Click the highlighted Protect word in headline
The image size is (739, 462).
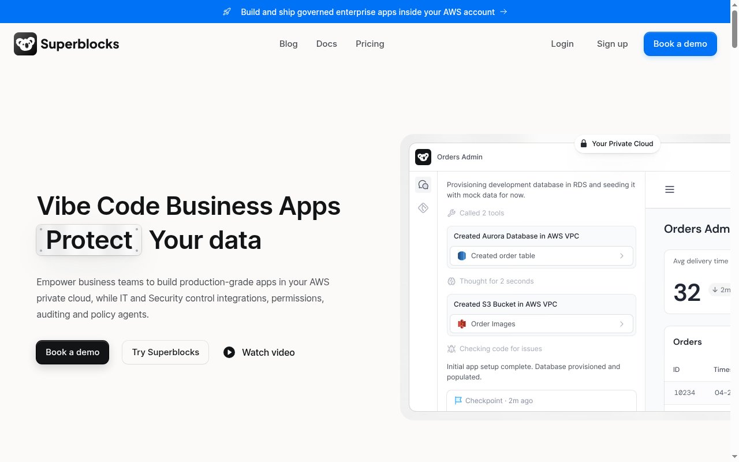(89, 240)
